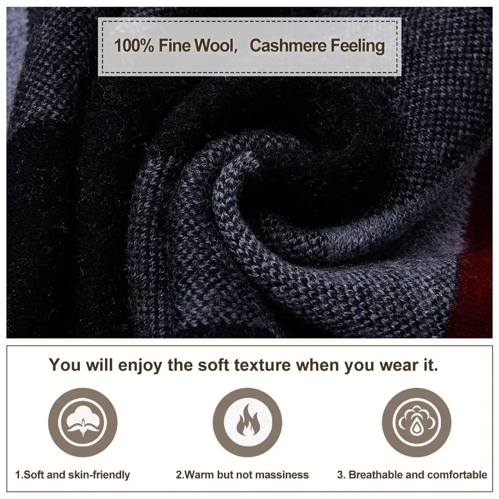The height and width of the screenshot is (499, 499).
Task: Click the cotton flower icon
Action: click(x=83, y=423)
